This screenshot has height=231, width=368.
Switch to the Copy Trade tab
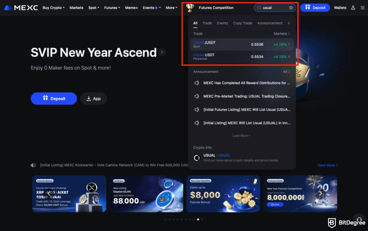[x=243, y=23]
